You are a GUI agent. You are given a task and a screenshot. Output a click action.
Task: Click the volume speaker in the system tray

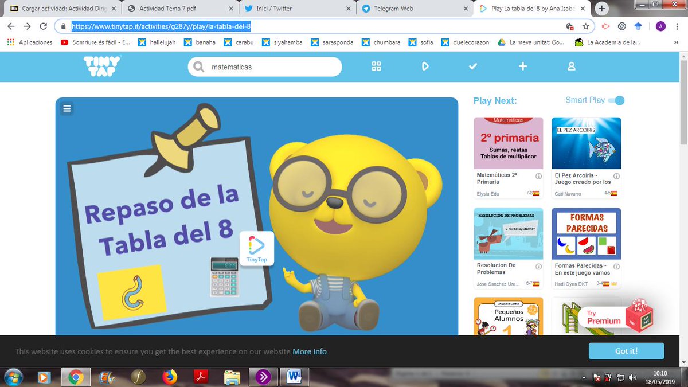click(633, 377)
